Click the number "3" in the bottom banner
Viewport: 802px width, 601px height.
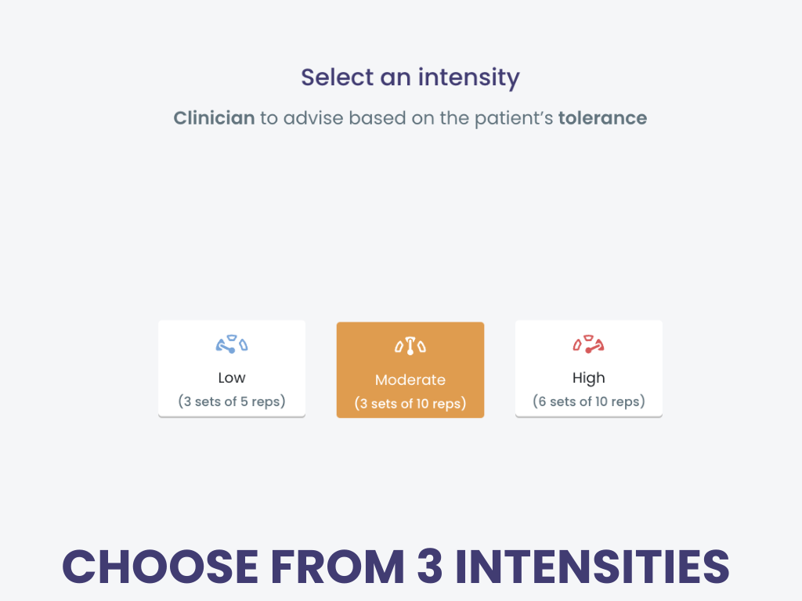430,566
